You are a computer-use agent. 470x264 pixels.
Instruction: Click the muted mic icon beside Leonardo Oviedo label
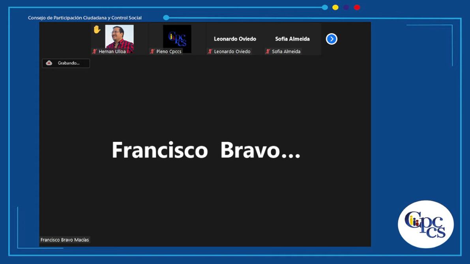click(x=210, y=52)
